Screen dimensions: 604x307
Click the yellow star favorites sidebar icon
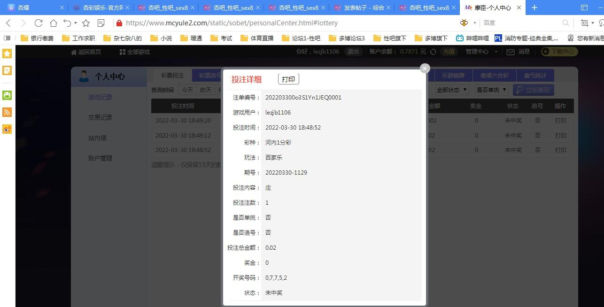[7, 54]
